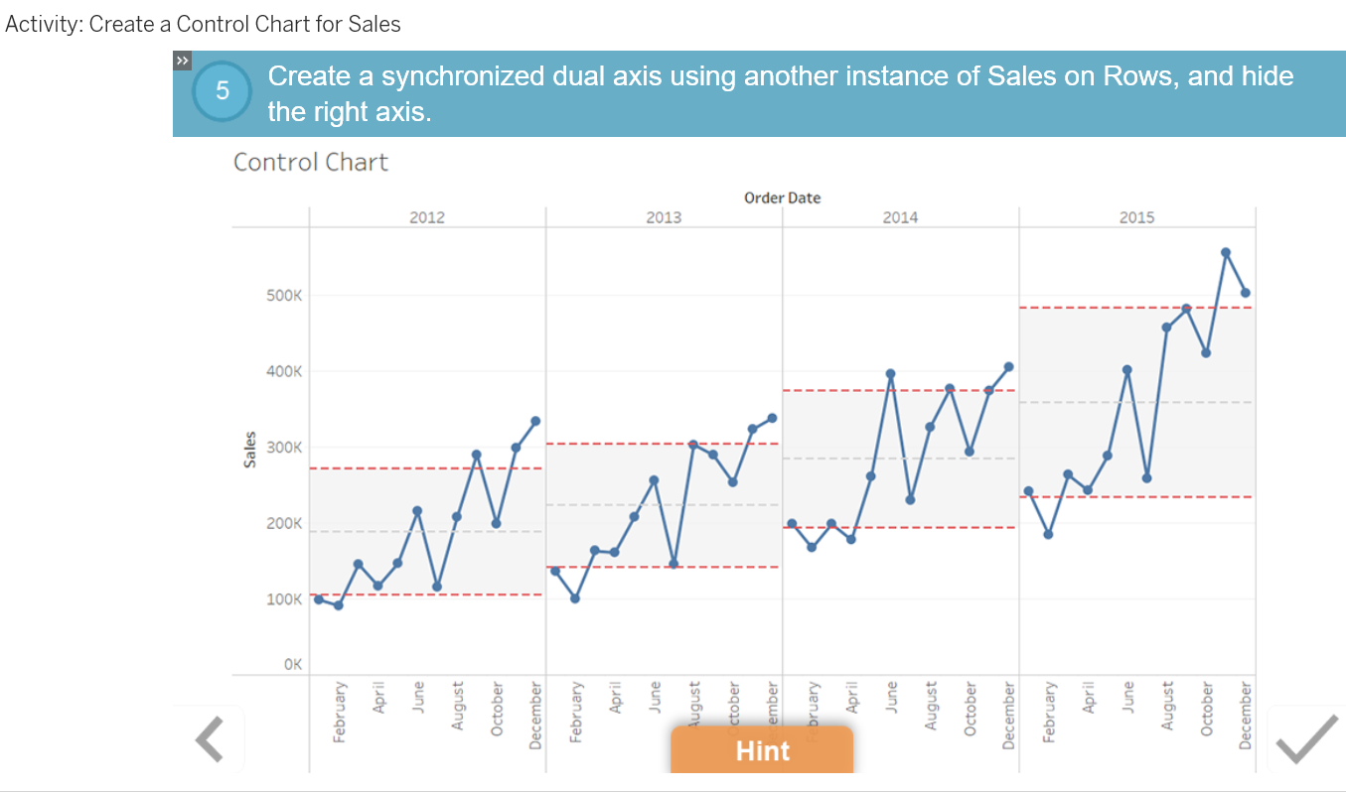Image resolution: width=1346 pixels, height=792 pixels.
Task: Click the last data point of 2012
Action: (x=535, y=421)
